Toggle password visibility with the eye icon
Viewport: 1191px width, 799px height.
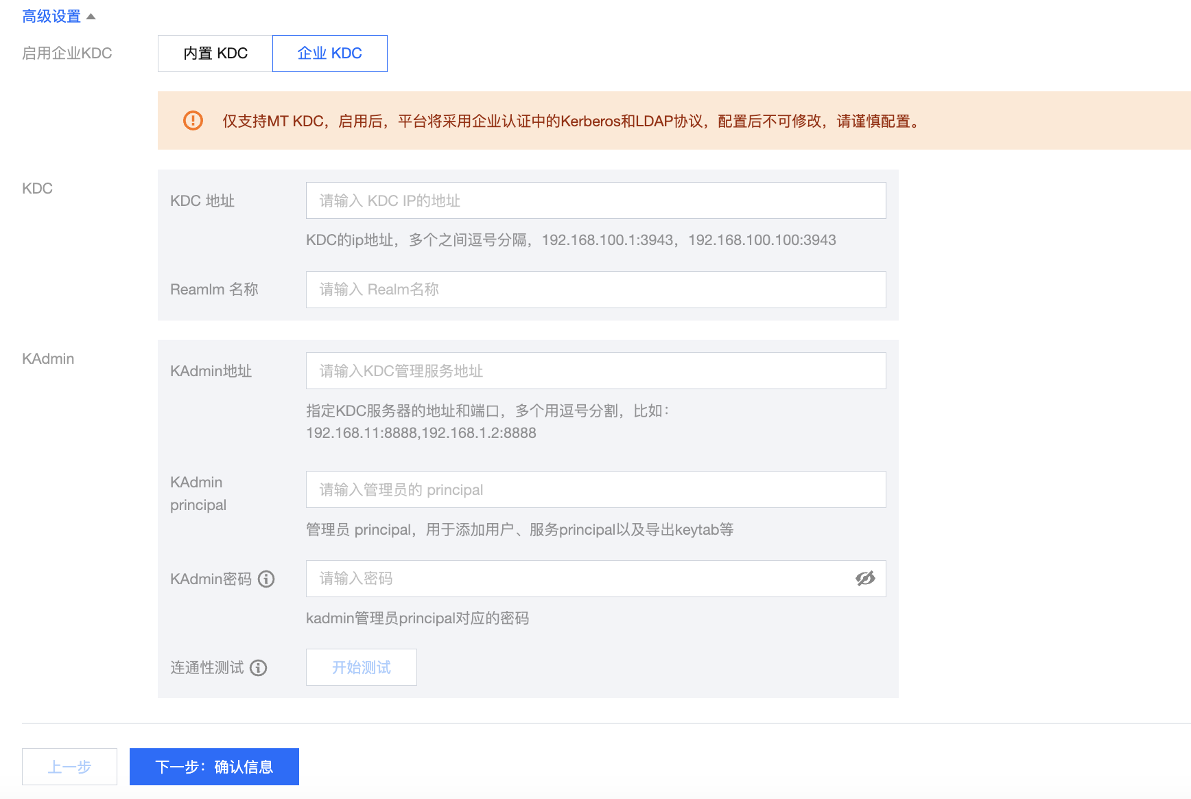point(865,579)
